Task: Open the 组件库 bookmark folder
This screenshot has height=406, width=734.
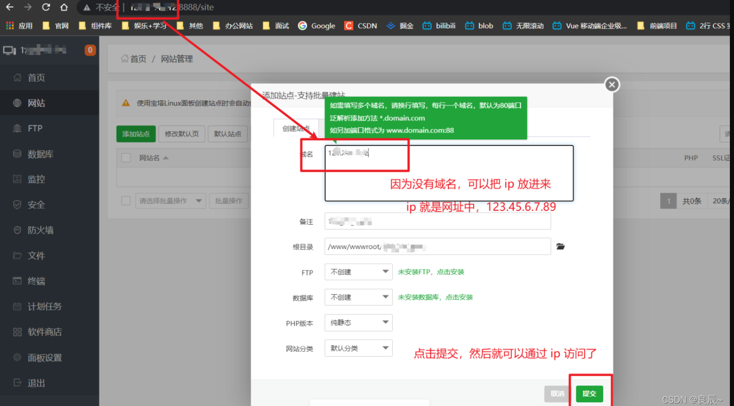Action: pos(96,26)
